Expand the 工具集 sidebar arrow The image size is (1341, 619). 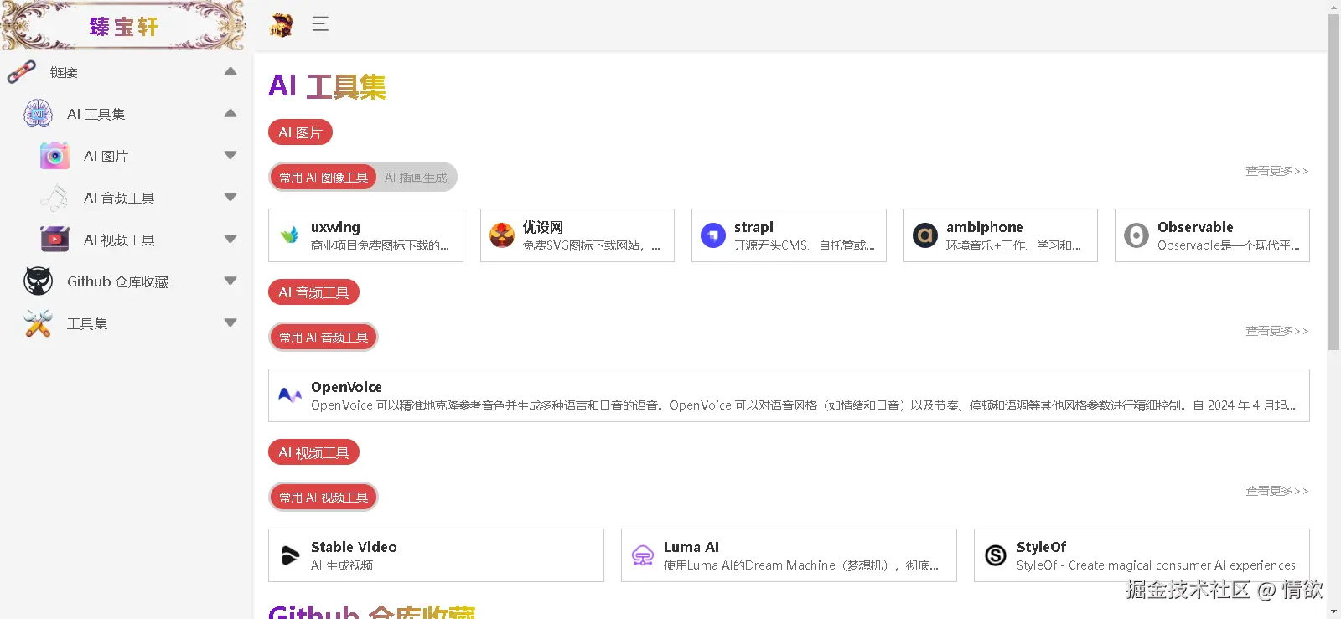230,323
